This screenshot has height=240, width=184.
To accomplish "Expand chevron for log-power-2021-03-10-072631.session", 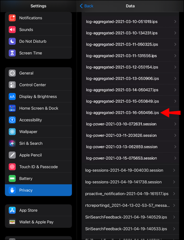I will pyautogui.click(x=175, y=124).
